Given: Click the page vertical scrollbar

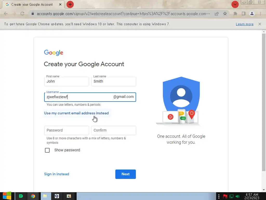Looking at the screenshot, I should coord(264,102).
